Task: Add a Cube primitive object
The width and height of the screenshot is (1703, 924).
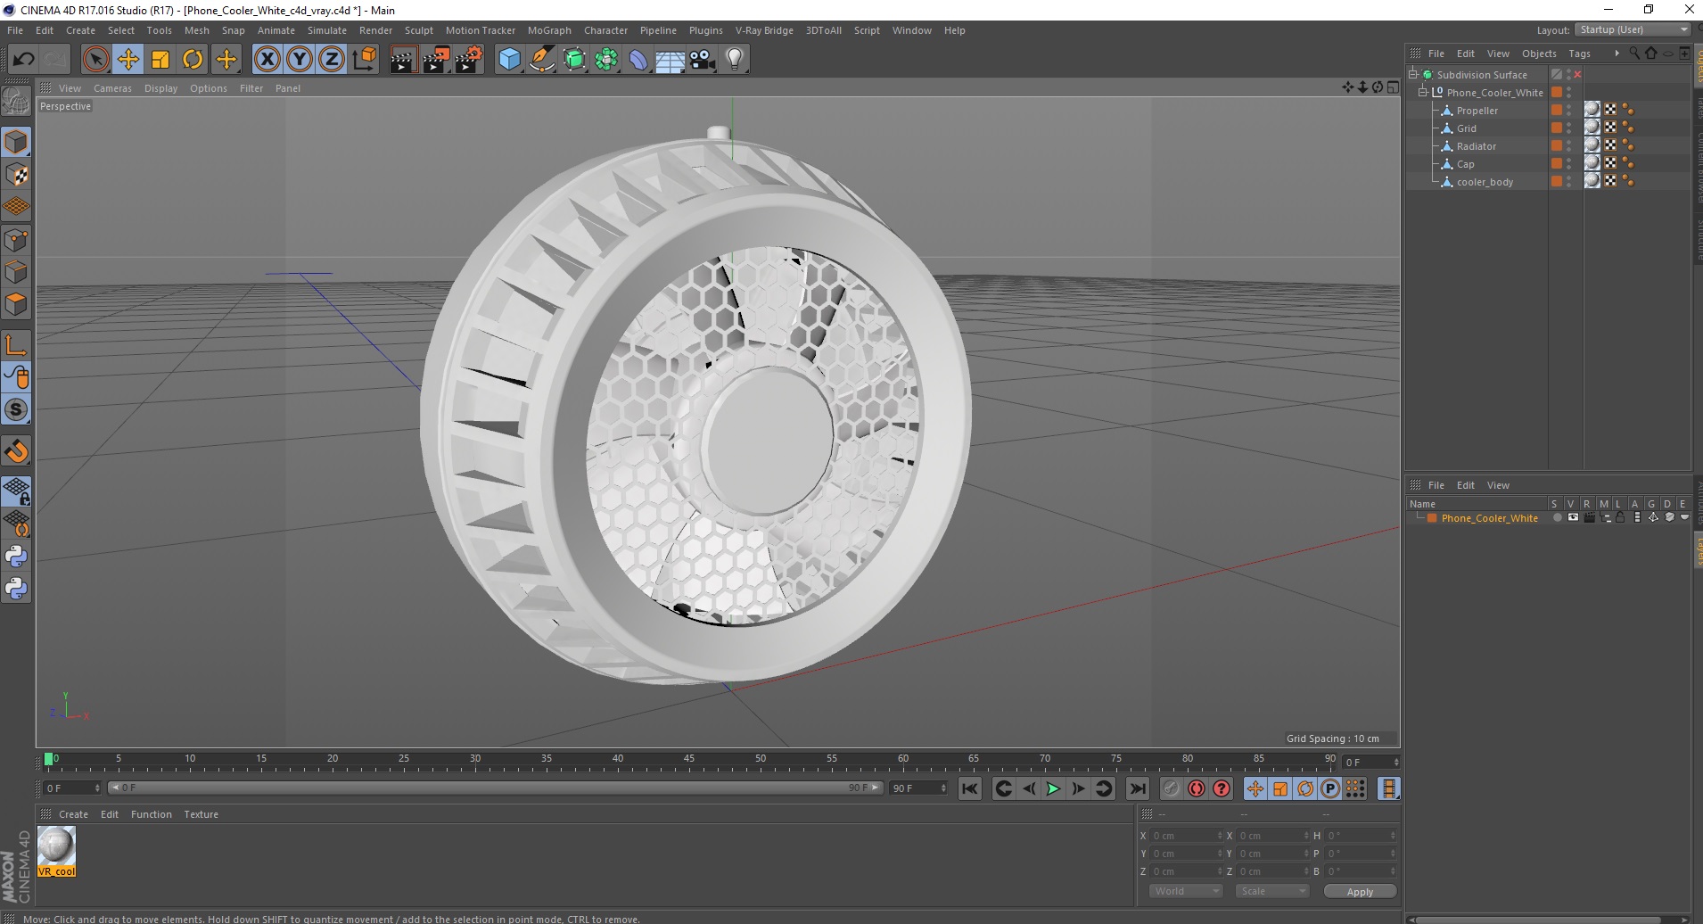Action: point(509,60)
